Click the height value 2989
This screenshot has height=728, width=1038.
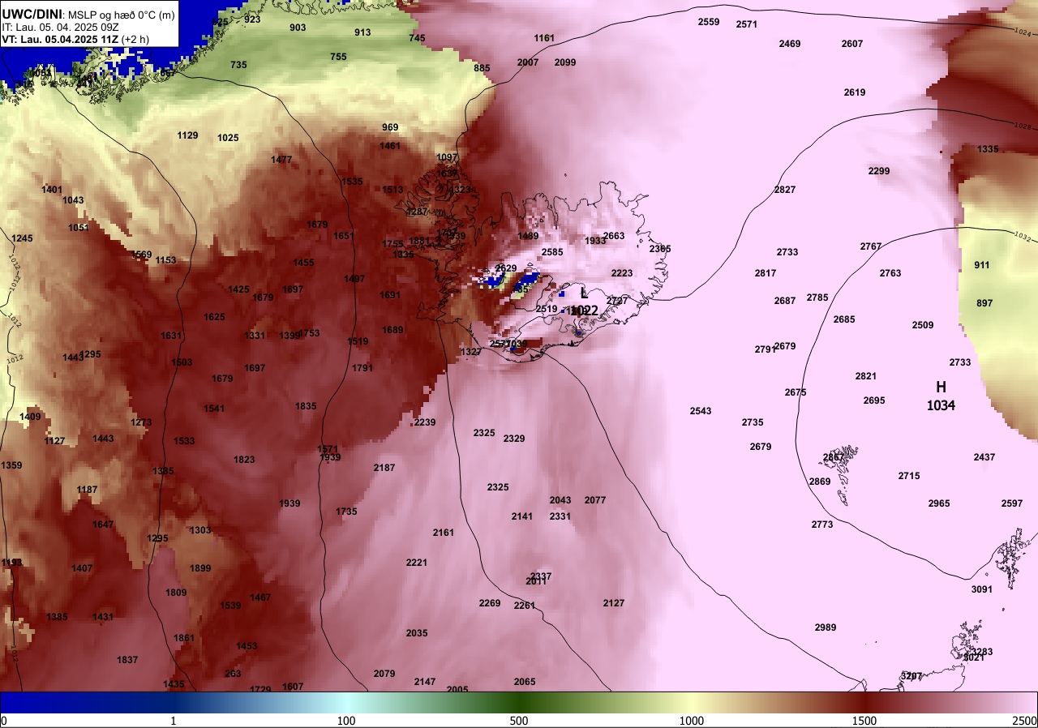826,627
